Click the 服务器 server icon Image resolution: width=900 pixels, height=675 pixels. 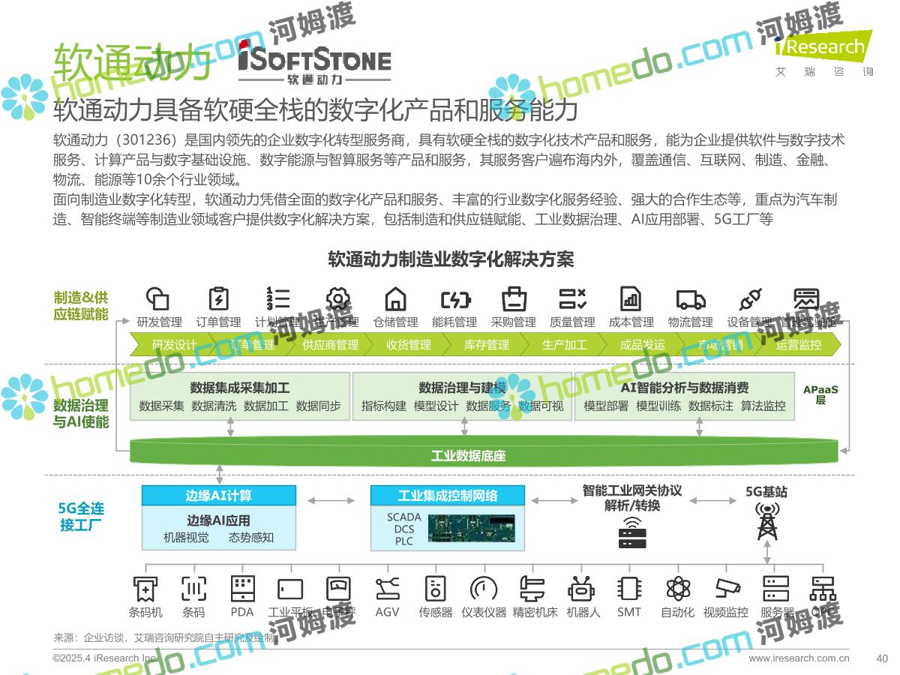click(x=775, y=588)
